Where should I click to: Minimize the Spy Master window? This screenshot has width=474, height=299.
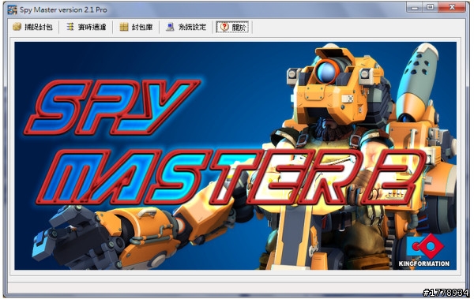[415, 7]
